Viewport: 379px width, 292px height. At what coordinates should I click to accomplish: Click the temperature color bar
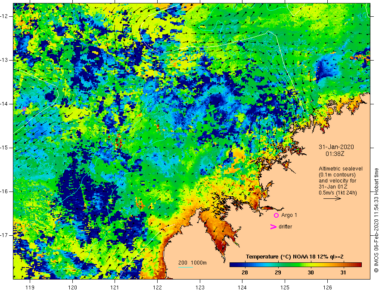(295, 265)
